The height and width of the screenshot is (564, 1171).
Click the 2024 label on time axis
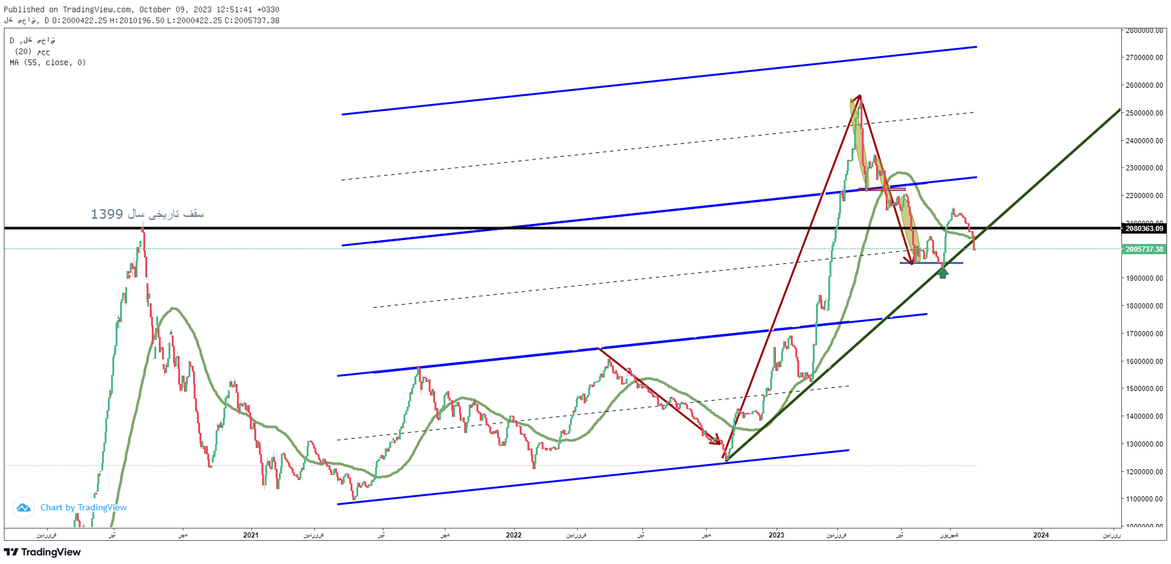1041,535
